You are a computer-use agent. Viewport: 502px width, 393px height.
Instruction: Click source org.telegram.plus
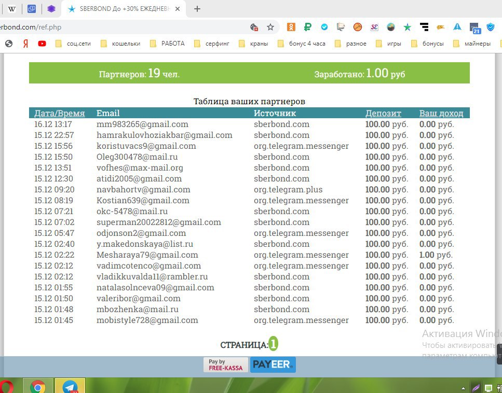pos(288,189)
